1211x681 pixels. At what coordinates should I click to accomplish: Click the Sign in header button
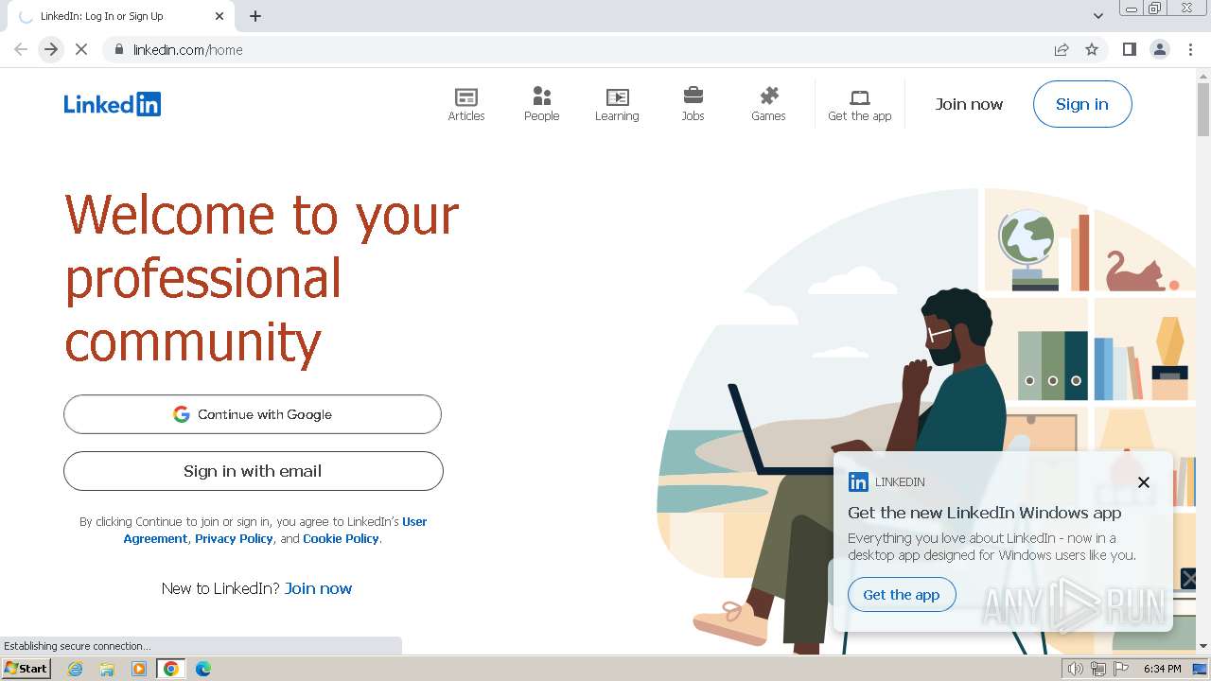[x=1082, y=104]
